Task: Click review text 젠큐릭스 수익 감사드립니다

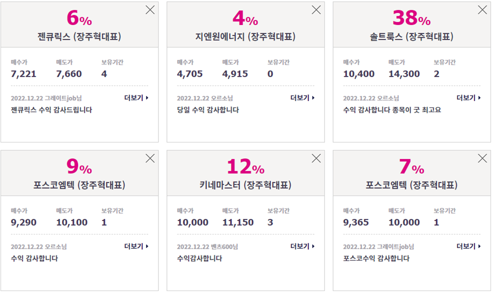Action: click(51, 110)
